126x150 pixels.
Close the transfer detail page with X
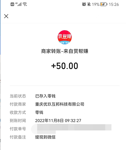[x=6, y=16]
